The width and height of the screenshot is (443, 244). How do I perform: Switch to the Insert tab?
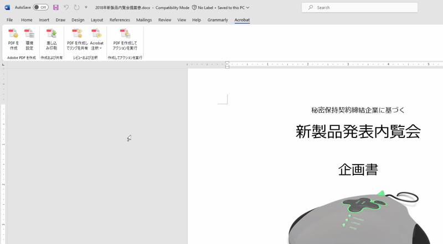(44, 20)
